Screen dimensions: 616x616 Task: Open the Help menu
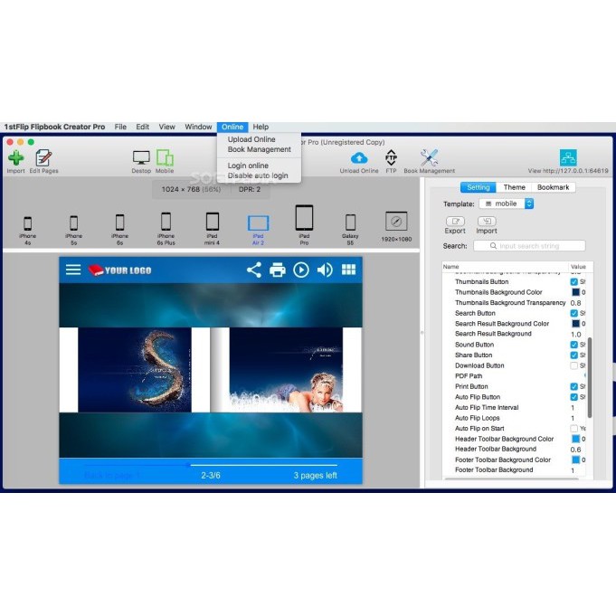(x=261, y=127)
